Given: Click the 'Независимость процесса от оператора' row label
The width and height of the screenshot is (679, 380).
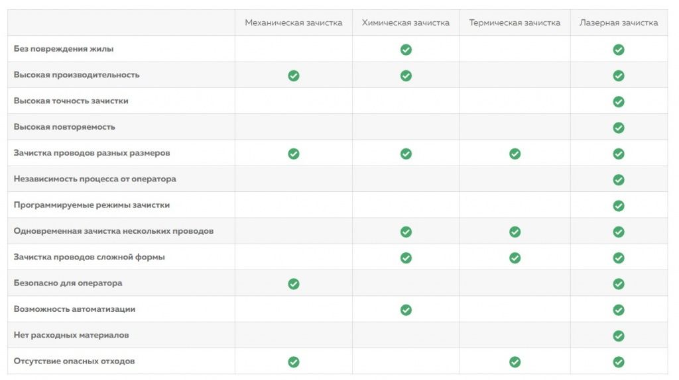Looking at the screenshot, I should (95, 179).
